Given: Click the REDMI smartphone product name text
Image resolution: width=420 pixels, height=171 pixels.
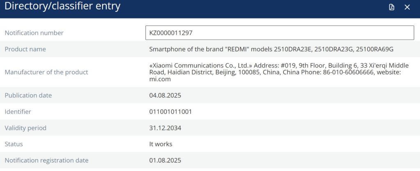Looking at the screenshot, I should (x=271, y=49).
